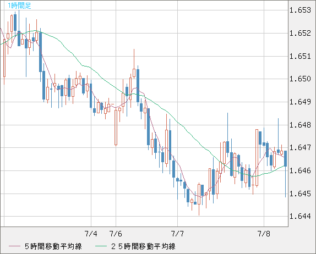Click the 1.646 price axis label
The height and width of the screenshot is (254, 316).
pyautogui.click(x=300, y=170)
